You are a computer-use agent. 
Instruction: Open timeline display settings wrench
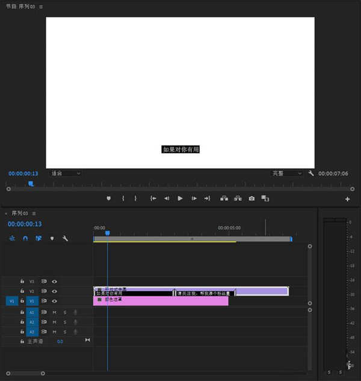(x=65, y=238)
